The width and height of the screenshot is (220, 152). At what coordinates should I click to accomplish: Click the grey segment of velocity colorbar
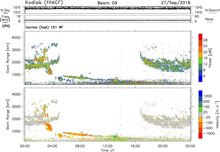[200, 114]
